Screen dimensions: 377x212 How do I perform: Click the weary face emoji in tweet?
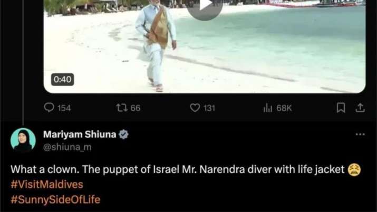(354, 170)
